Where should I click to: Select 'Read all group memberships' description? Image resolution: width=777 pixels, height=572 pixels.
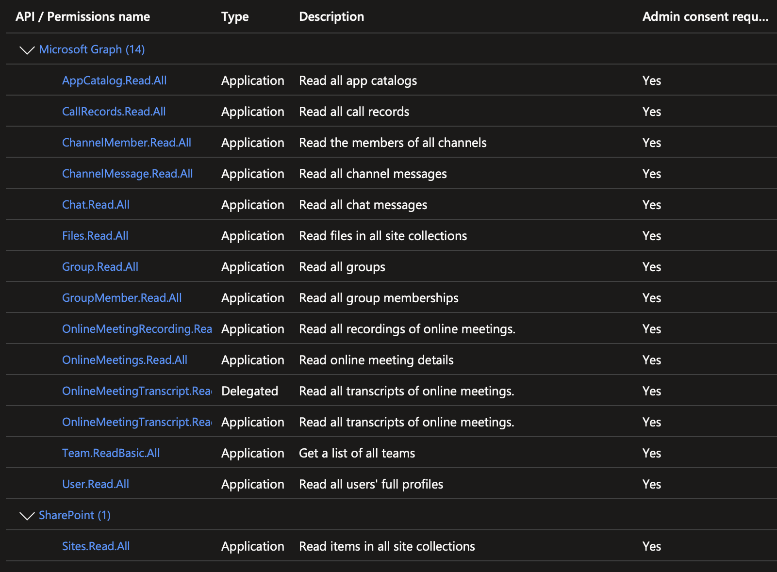pos(379,298)
